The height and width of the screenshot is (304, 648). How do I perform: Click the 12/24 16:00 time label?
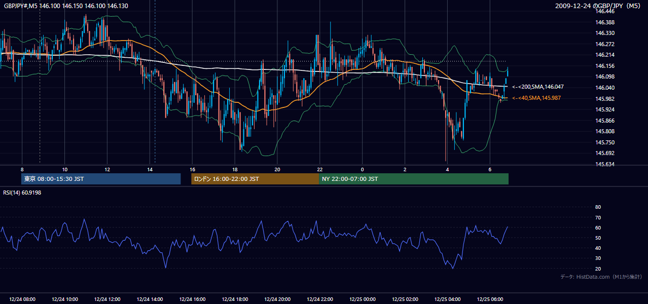coord(193,299)
